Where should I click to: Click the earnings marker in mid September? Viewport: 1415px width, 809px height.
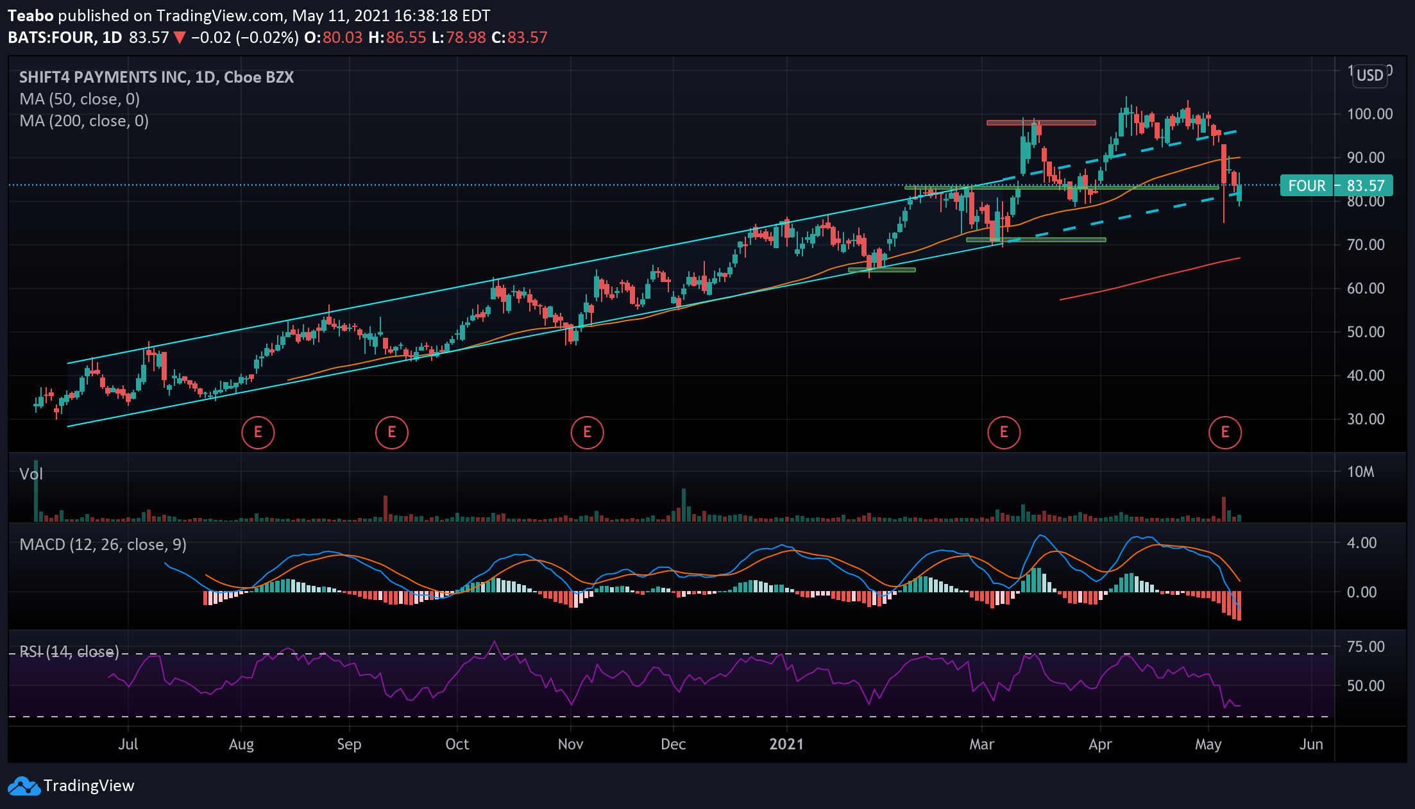[x=392, y=432]
